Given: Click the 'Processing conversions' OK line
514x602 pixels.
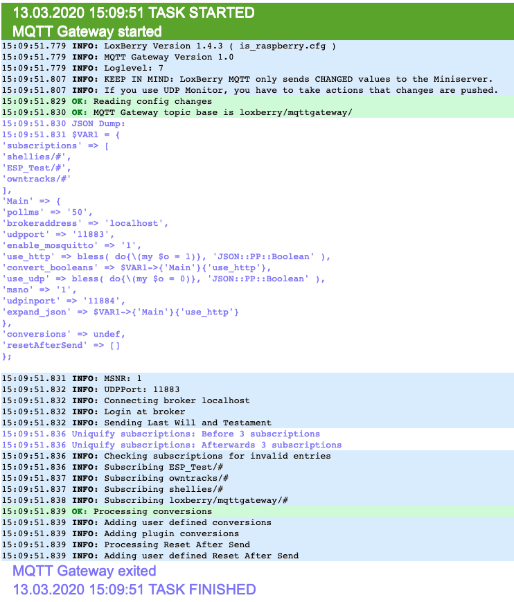Looking at the screenshot, I should 258,512.
